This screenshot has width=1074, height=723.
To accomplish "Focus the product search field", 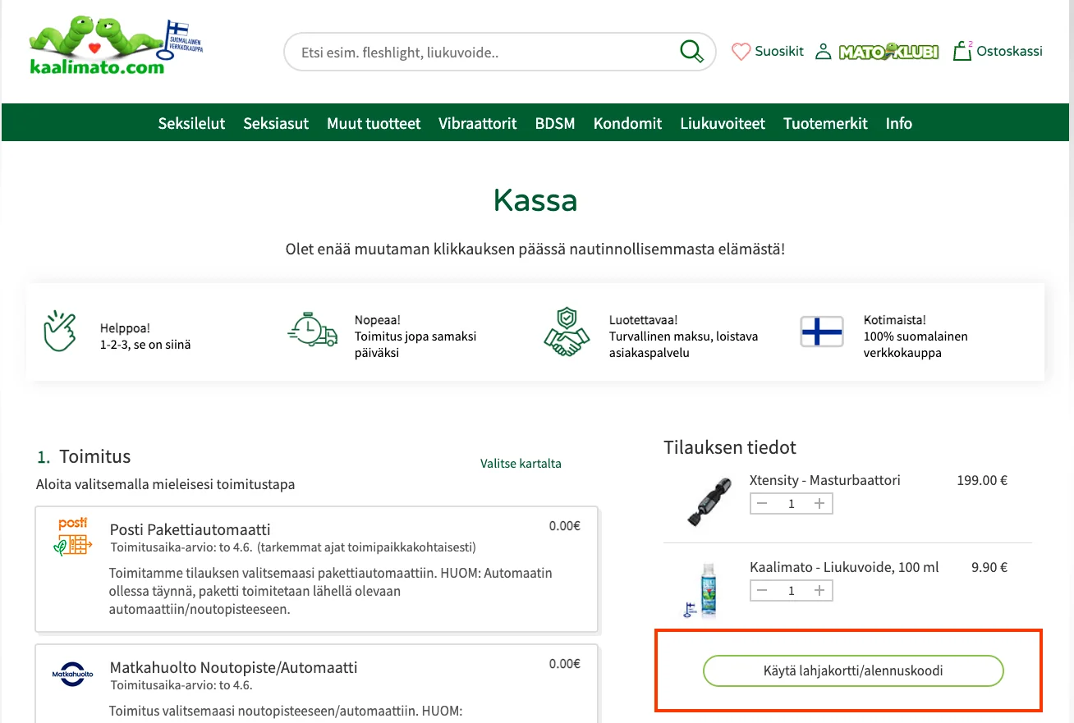I will click(x=489, y=53).
